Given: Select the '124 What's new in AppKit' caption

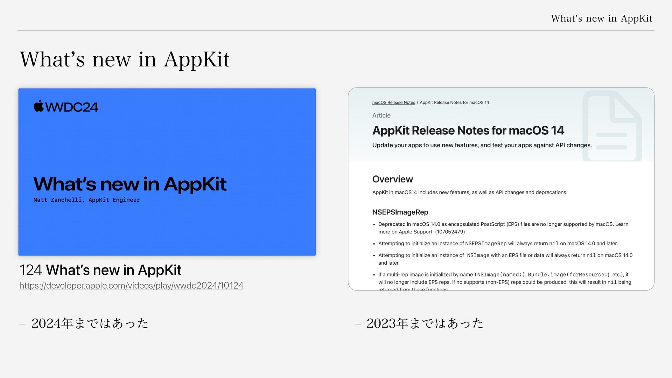Looking at the screenshot, I should click(x=100, y=270).
